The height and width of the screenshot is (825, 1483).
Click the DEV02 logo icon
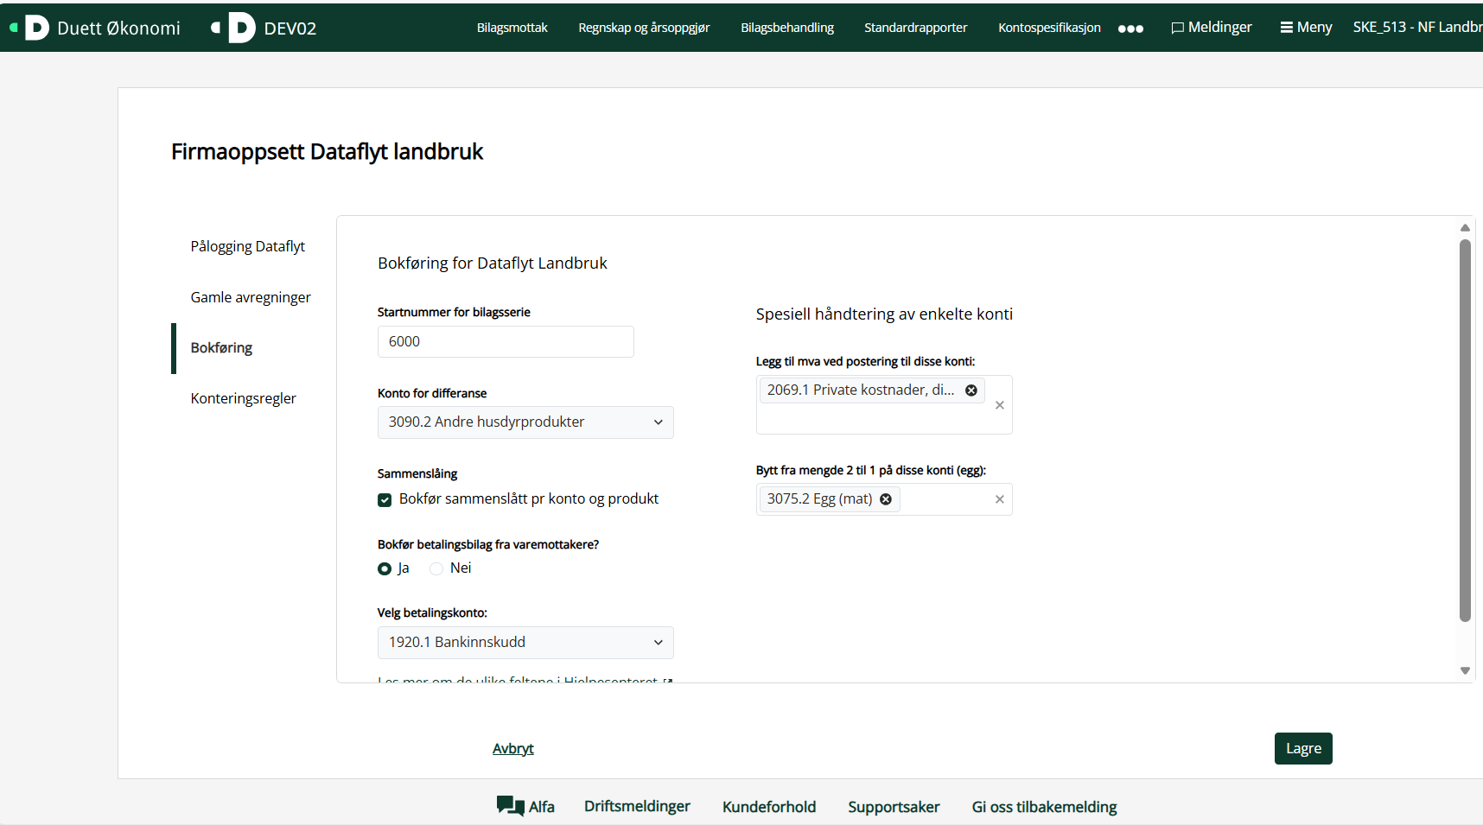click(x=234, y=28)
